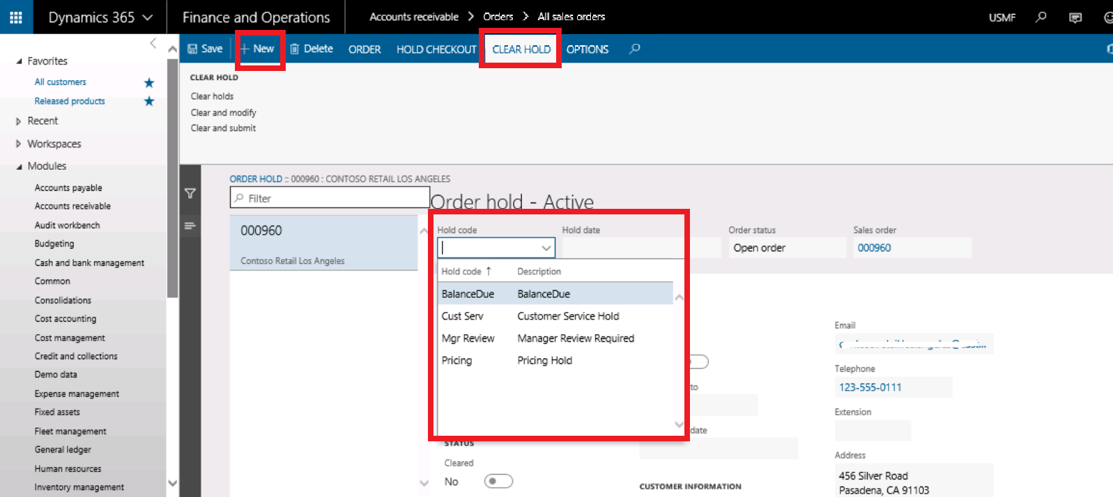Image resolution: width=1113 pixels, height=497 pixels.
Task: Create a New order hold
Action: pyautogui.click(x=258, y=49)
